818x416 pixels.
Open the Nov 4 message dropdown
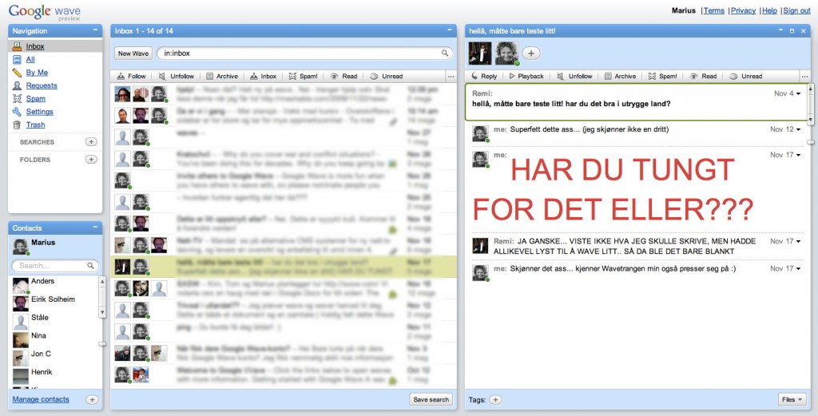[x=798, y=94]
